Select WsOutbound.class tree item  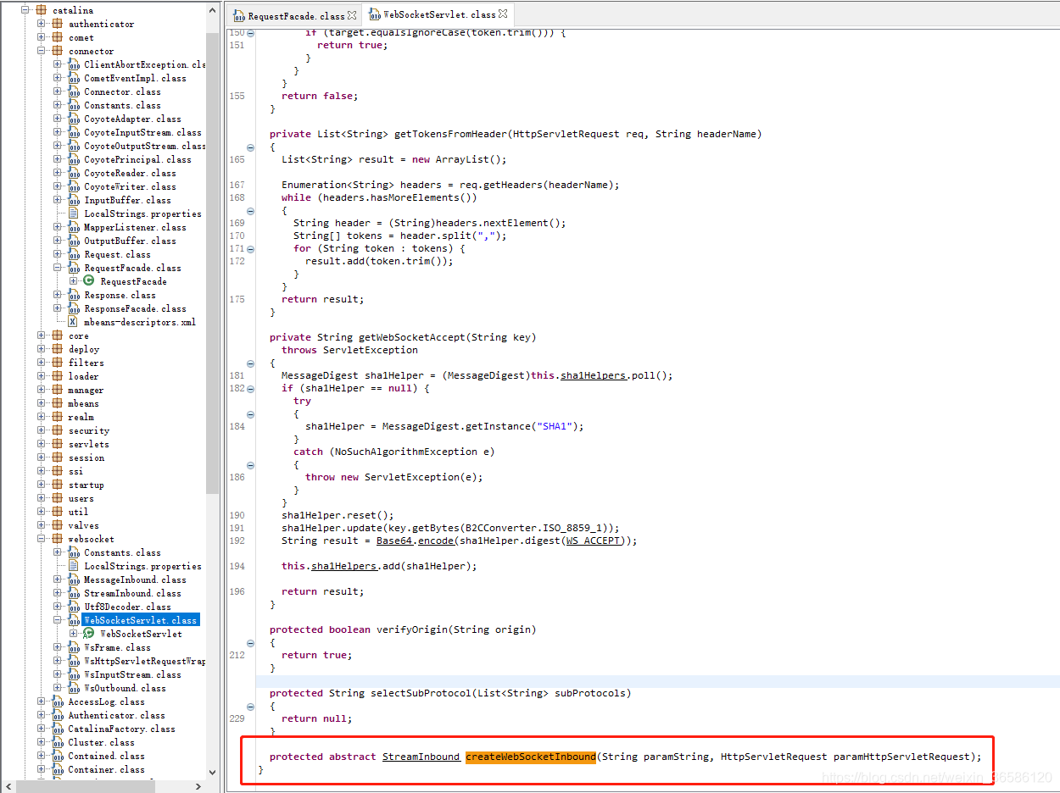[125, 688]
